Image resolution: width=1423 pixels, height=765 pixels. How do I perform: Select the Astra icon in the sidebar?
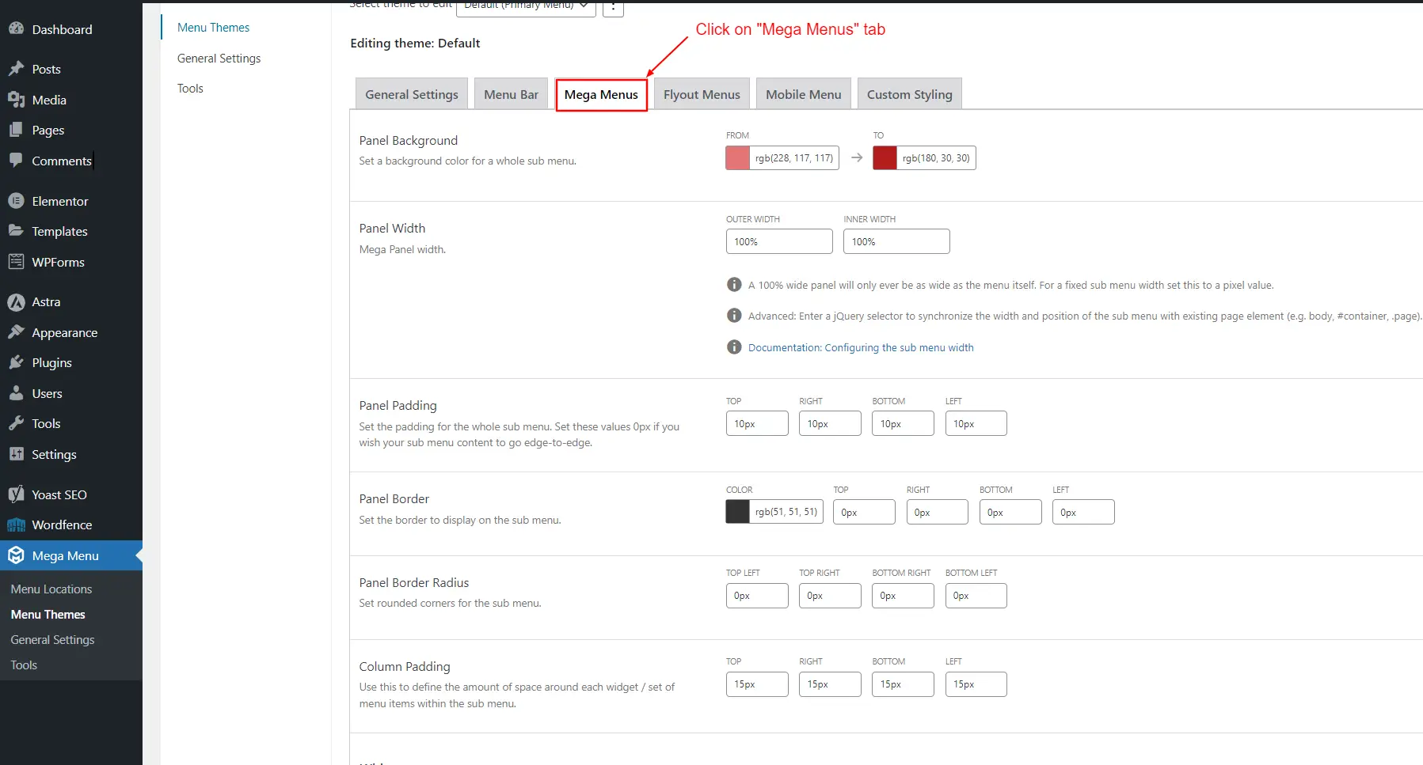[17, 301]
